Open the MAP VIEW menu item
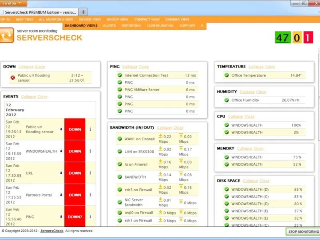The width and height of the screenshot is (320, 240). [x=24, y=19]
